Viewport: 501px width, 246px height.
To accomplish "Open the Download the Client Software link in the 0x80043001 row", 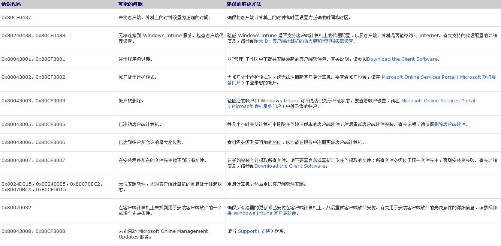I will [x=402, y=59].
